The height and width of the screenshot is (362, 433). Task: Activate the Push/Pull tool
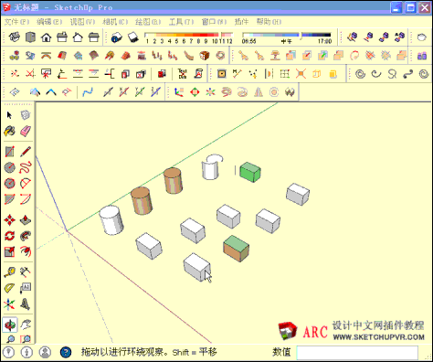(x=26, y=220)
